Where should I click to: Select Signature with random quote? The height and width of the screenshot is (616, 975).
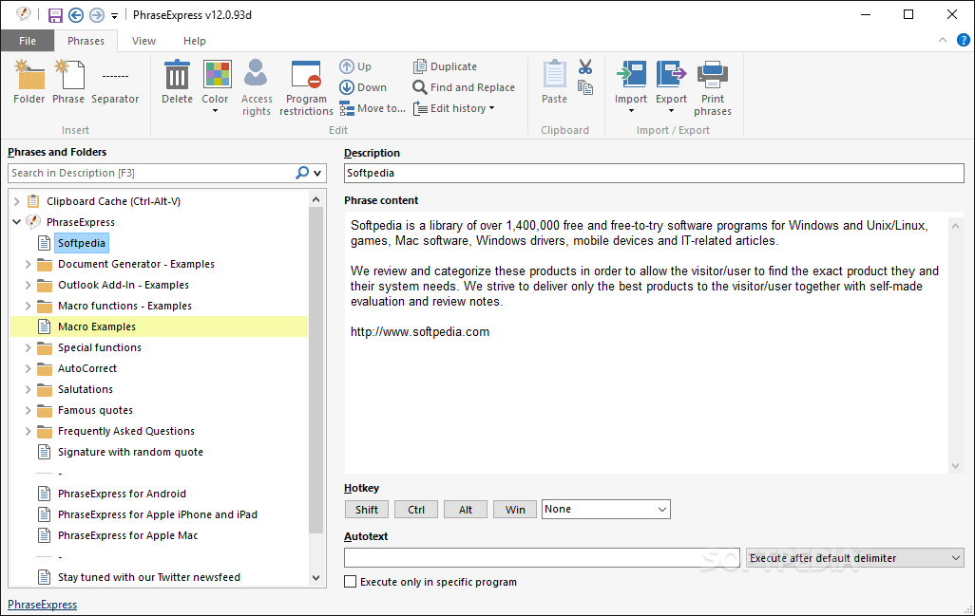[x=130, y=452]
